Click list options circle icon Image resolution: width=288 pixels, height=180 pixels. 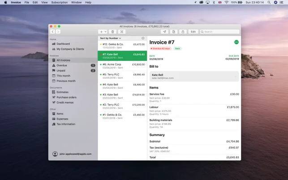143,38
